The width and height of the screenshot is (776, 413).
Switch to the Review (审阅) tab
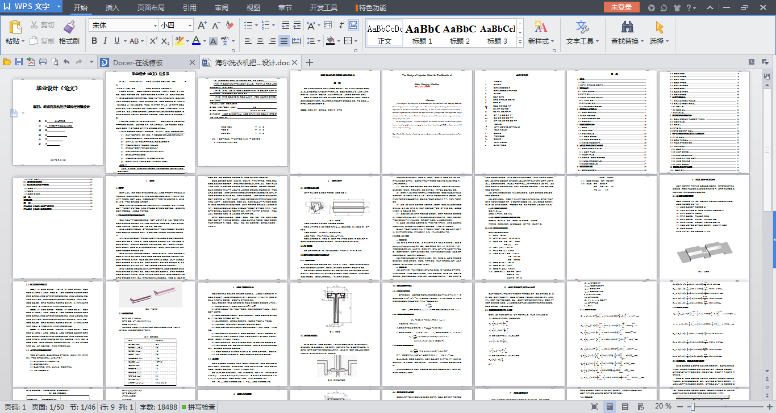point(222,8)
